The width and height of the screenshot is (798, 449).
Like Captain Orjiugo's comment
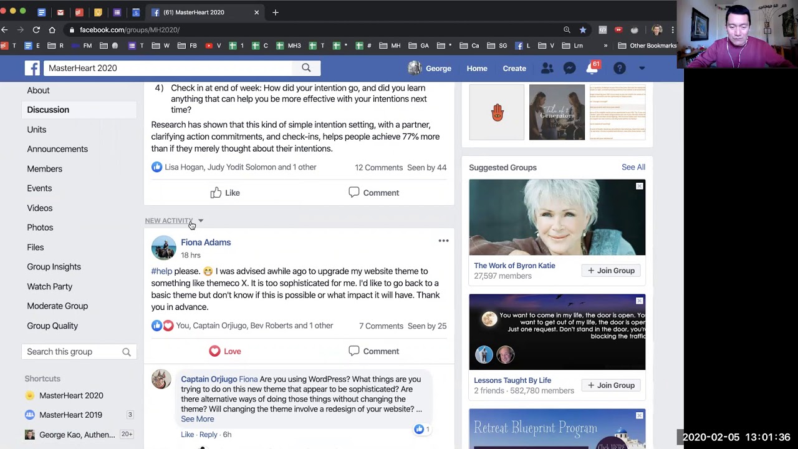pos(187,435)
